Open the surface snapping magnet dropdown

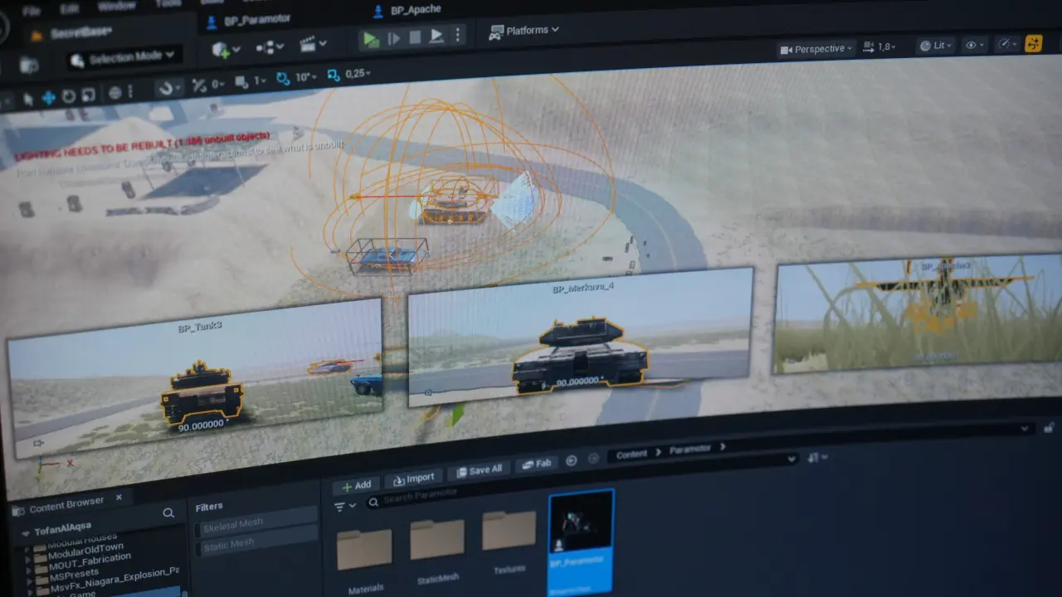(170, 88)
